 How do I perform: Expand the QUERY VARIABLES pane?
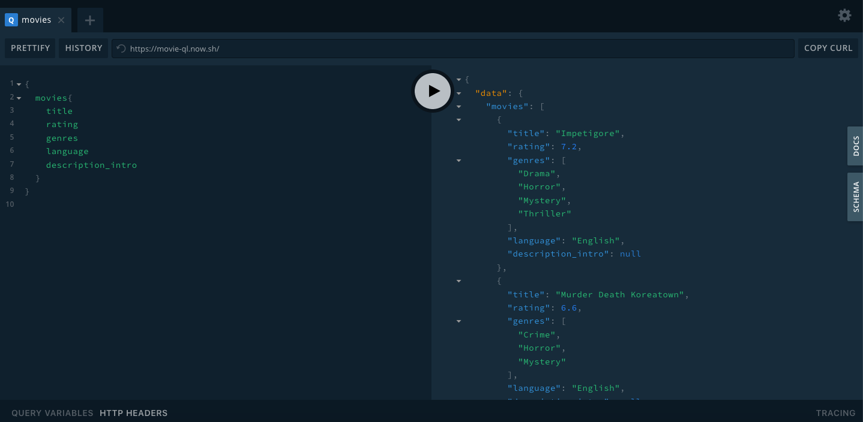pyautogui.click(x=52, y=413)
